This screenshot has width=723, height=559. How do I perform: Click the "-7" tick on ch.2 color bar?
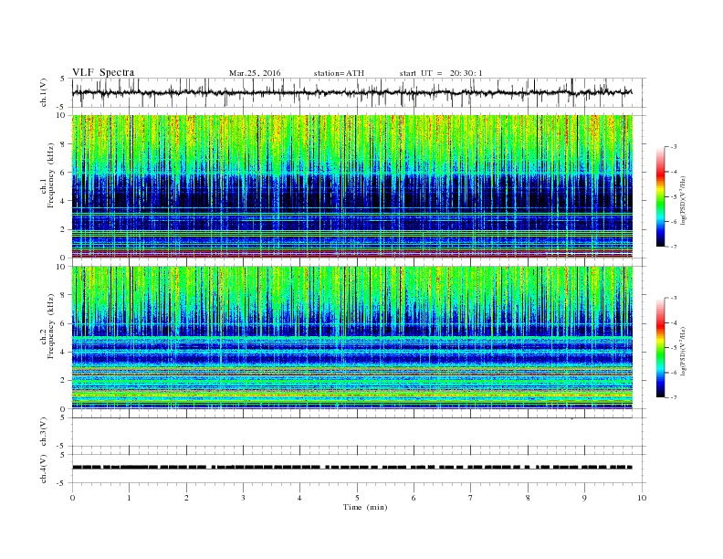(674, 397)
